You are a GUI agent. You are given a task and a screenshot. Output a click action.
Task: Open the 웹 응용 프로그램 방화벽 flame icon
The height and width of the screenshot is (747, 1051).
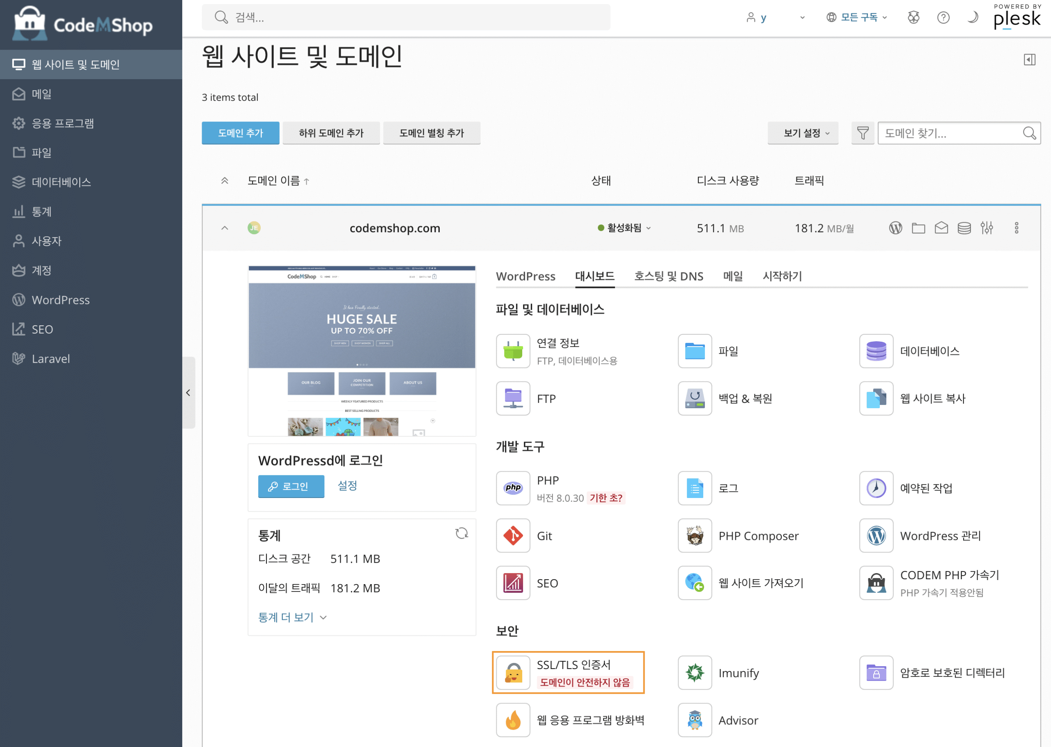point(513,720)
